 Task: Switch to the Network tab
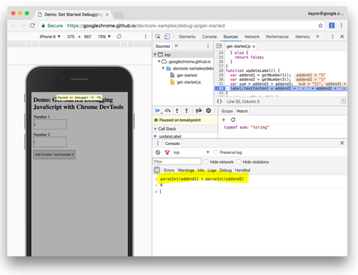click(x=252, y=36)
